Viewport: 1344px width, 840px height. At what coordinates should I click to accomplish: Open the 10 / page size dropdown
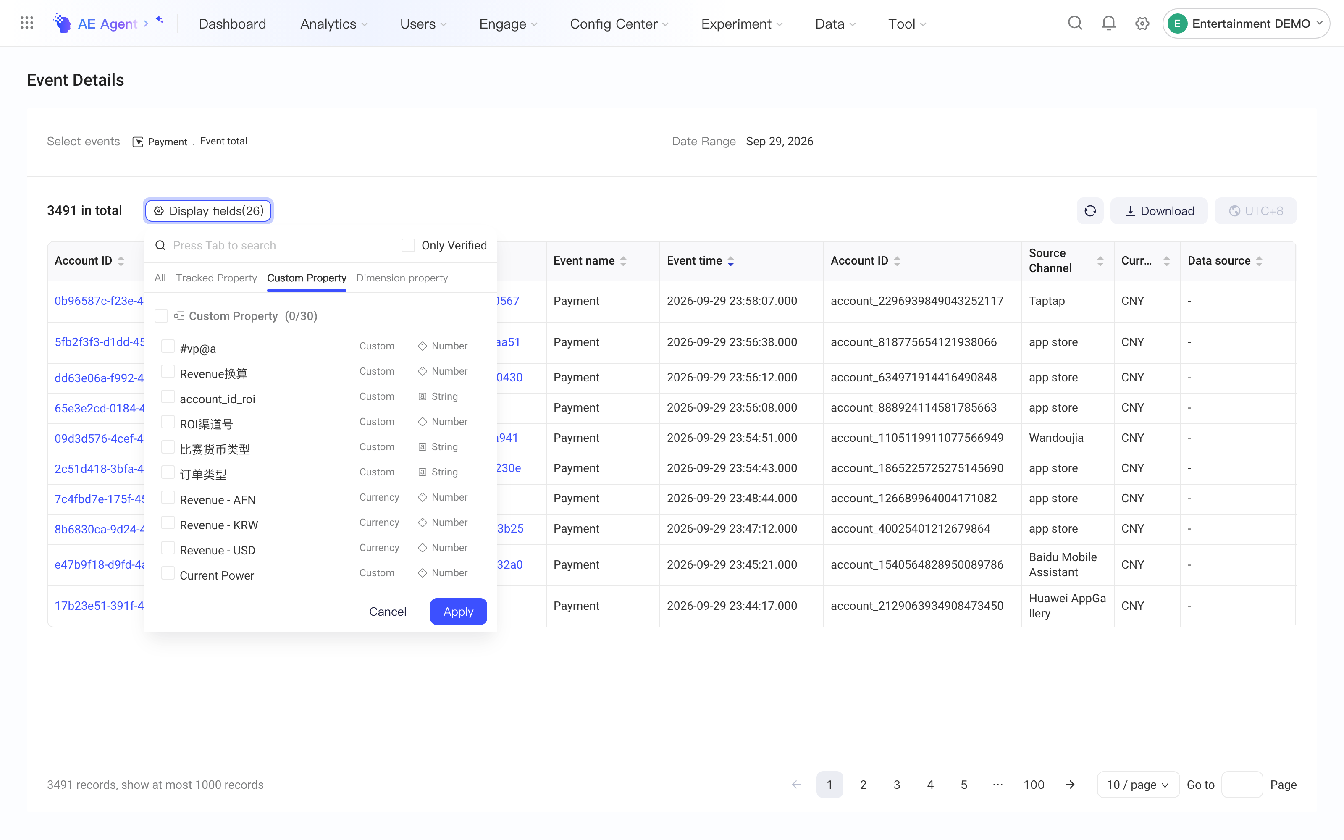(x=1138, y=785)
